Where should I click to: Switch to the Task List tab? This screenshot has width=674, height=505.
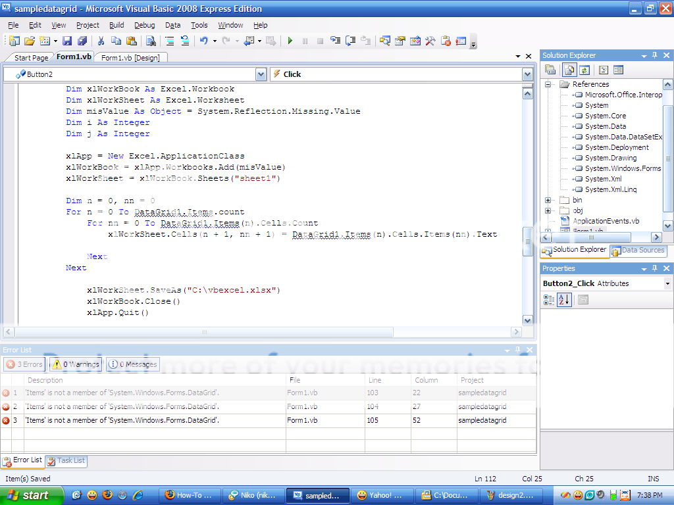(x=66, y=461)
